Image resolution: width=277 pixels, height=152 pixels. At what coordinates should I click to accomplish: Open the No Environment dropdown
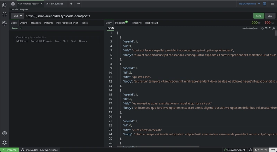[x=249, y=4]
